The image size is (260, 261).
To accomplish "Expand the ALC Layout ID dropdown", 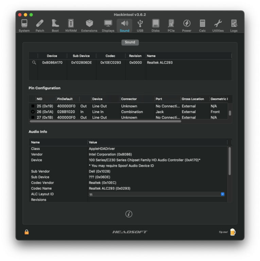I will 223,194.
